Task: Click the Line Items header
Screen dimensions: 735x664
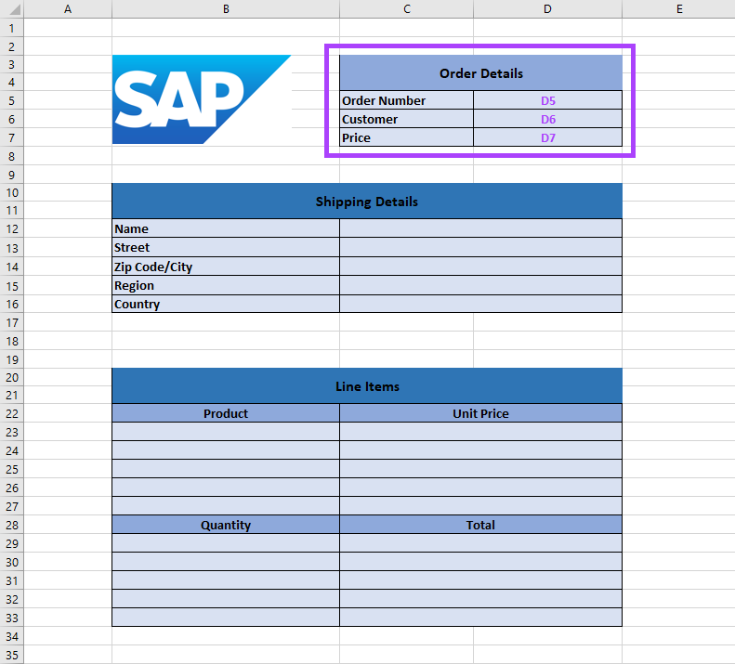Action: pos(367,386)
